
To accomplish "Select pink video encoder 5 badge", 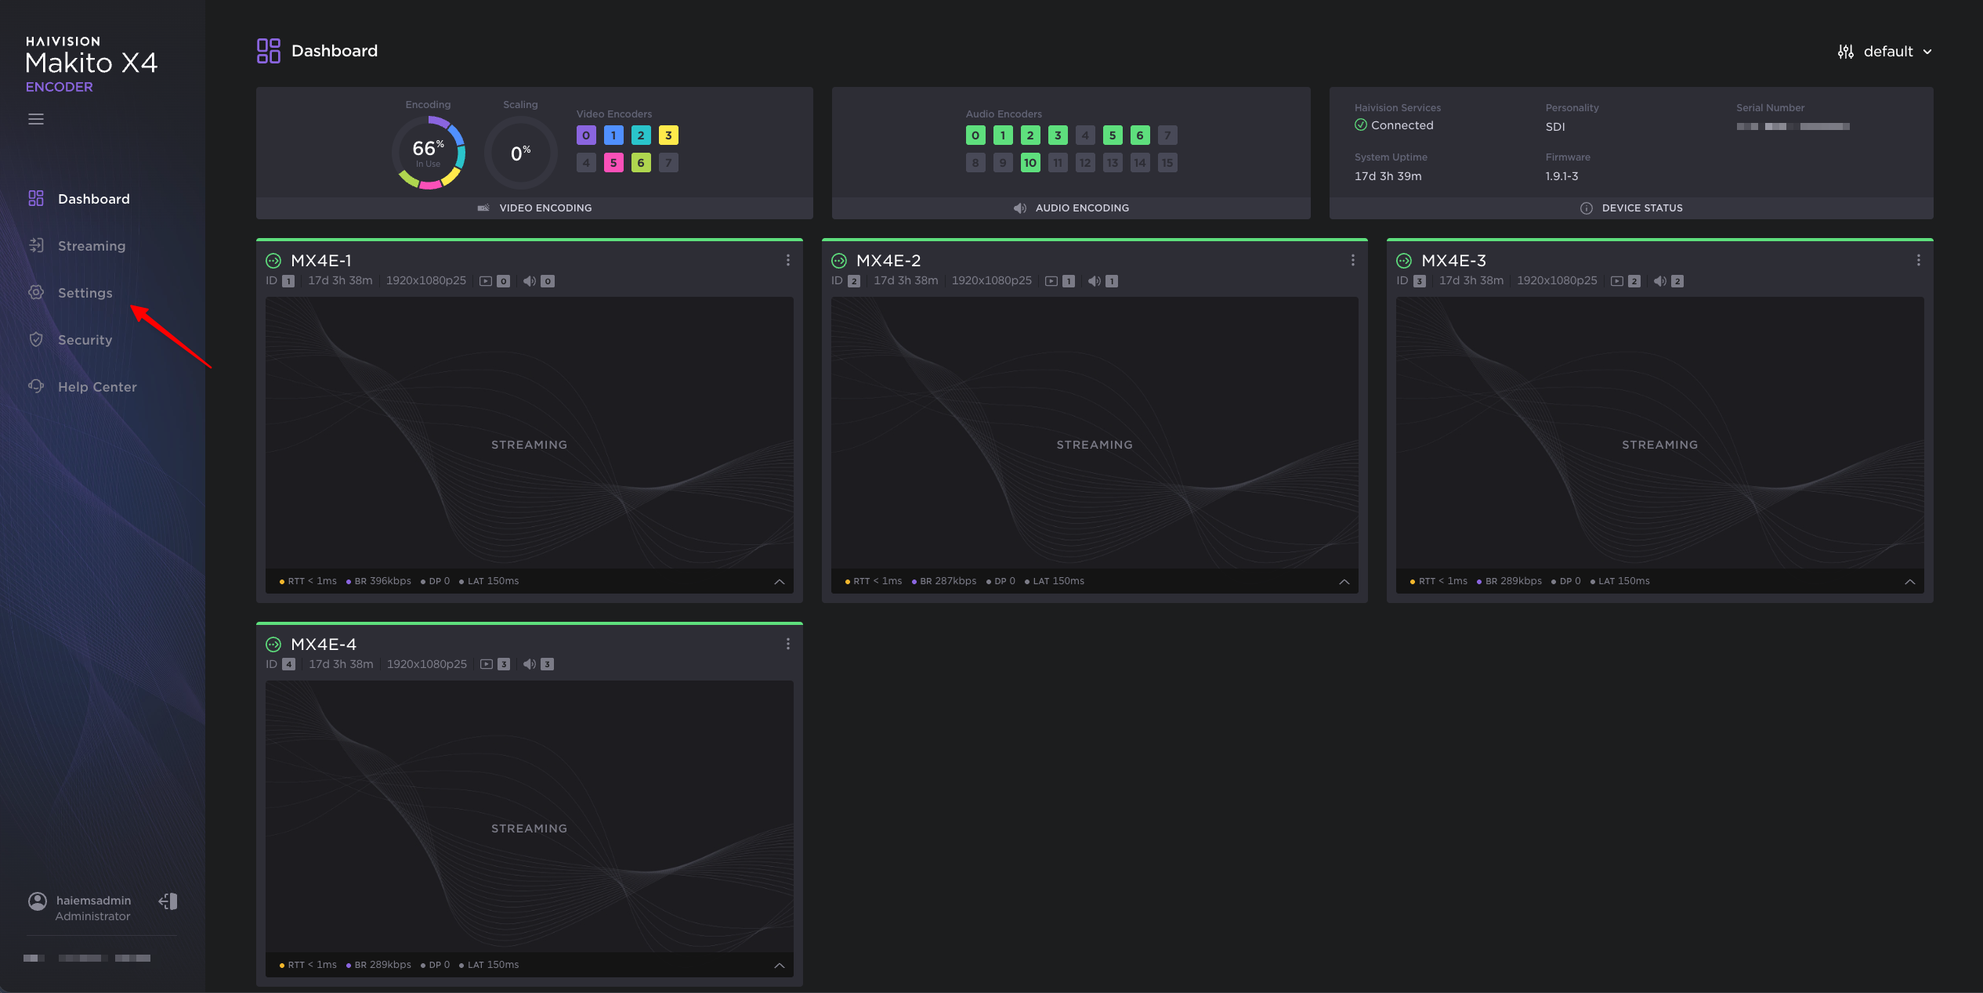I will coord(613,163).
